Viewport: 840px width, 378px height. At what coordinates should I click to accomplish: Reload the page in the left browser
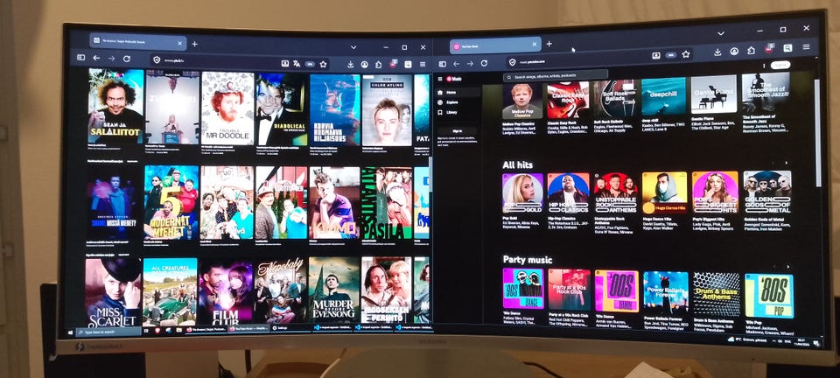126,59
